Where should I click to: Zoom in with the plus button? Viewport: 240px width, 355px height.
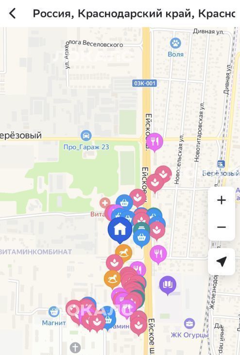[222, 200]
